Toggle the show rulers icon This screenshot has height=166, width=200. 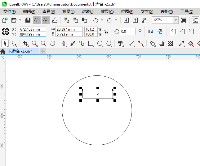point(195,20)
